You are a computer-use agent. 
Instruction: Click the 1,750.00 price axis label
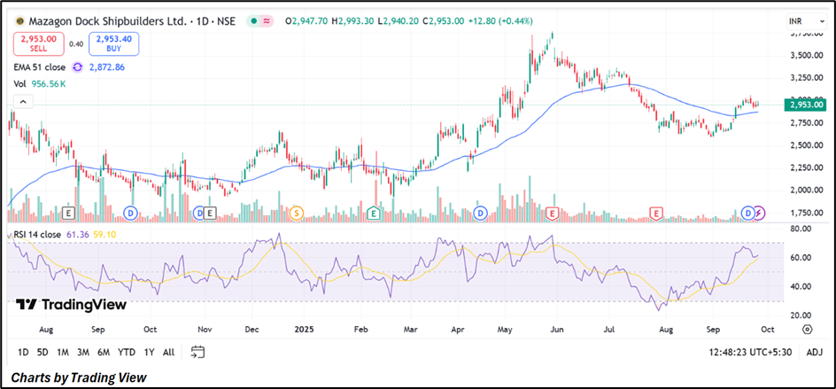(806, 213)
